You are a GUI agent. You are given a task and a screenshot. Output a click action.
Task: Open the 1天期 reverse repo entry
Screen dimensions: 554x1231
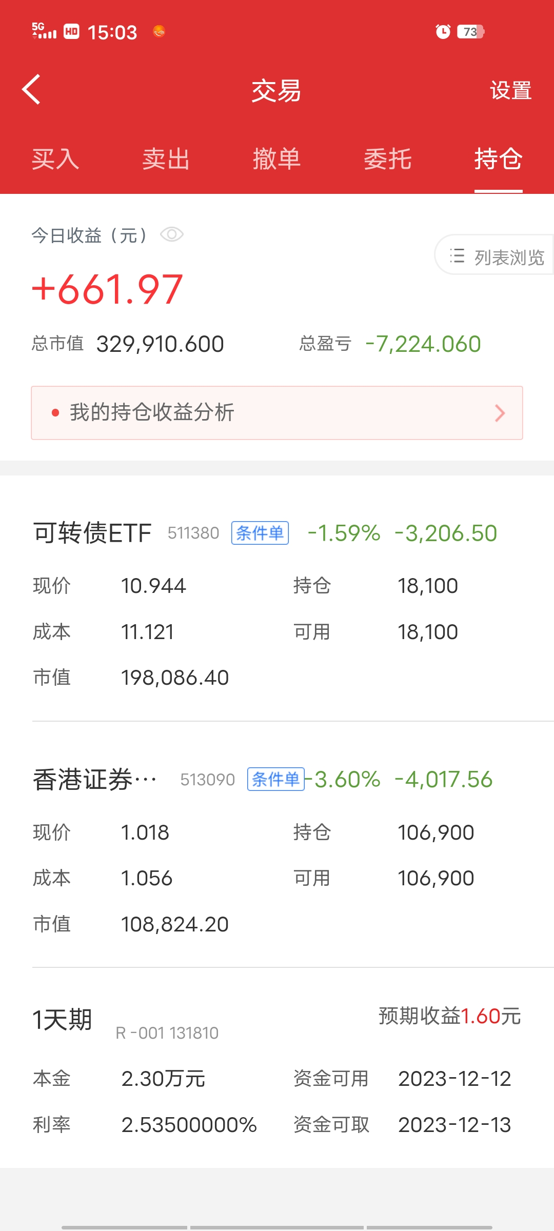pyautogui.click(x=63, y=1020)
